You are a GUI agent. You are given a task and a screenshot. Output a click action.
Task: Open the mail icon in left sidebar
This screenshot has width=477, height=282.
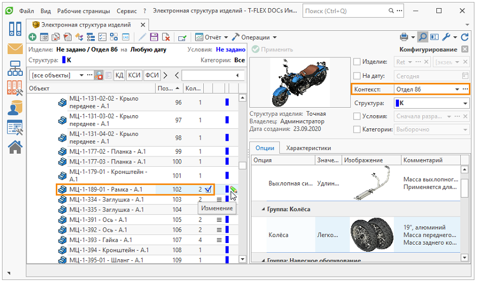click(x=15, y=49)
